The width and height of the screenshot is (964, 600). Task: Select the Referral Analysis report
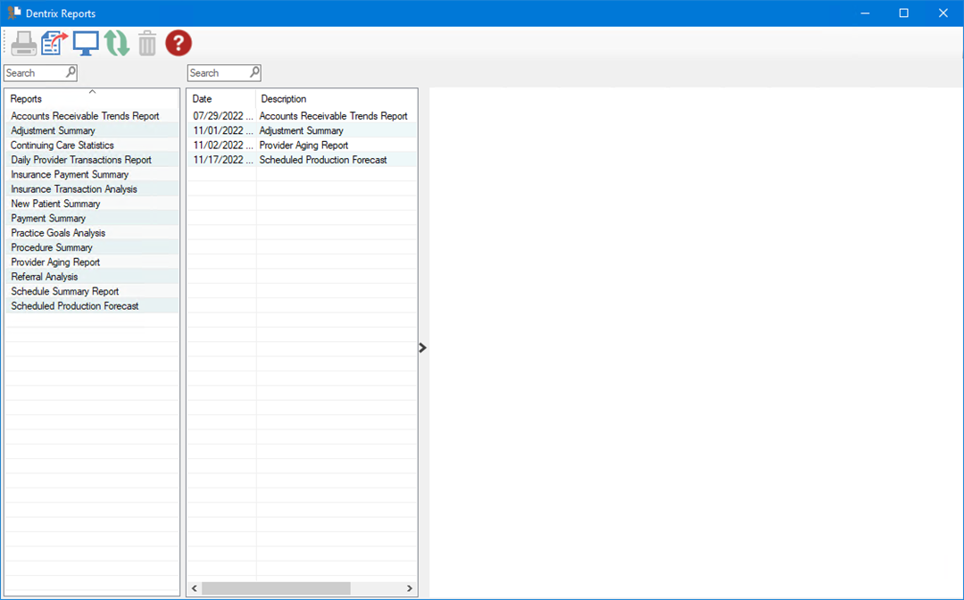[x=45, y=277]
